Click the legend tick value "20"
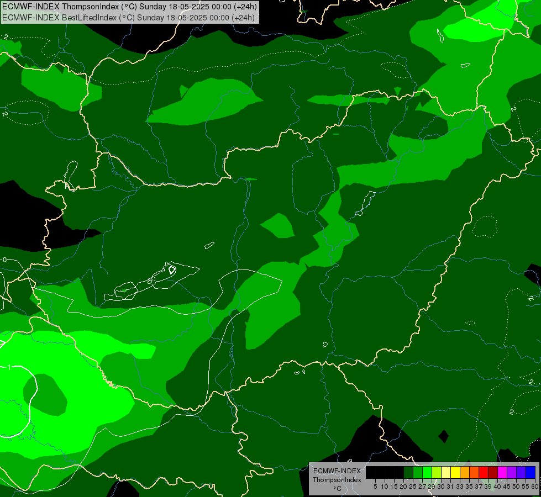The image size is (541, 497). [x=404, y=487]
